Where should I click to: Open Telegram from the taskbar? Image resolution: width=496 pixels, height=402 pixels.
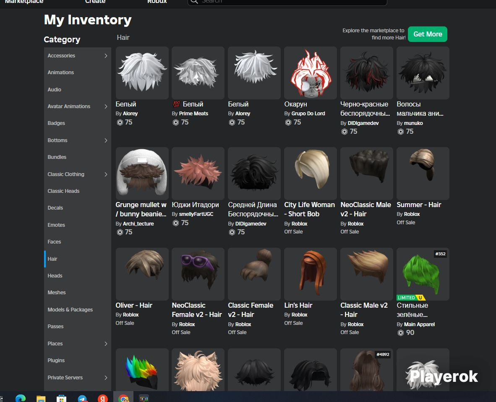click(x=82, y=398)
